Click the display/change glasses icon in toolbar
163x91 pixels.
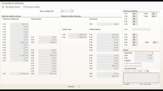click(x=3, y=7)
